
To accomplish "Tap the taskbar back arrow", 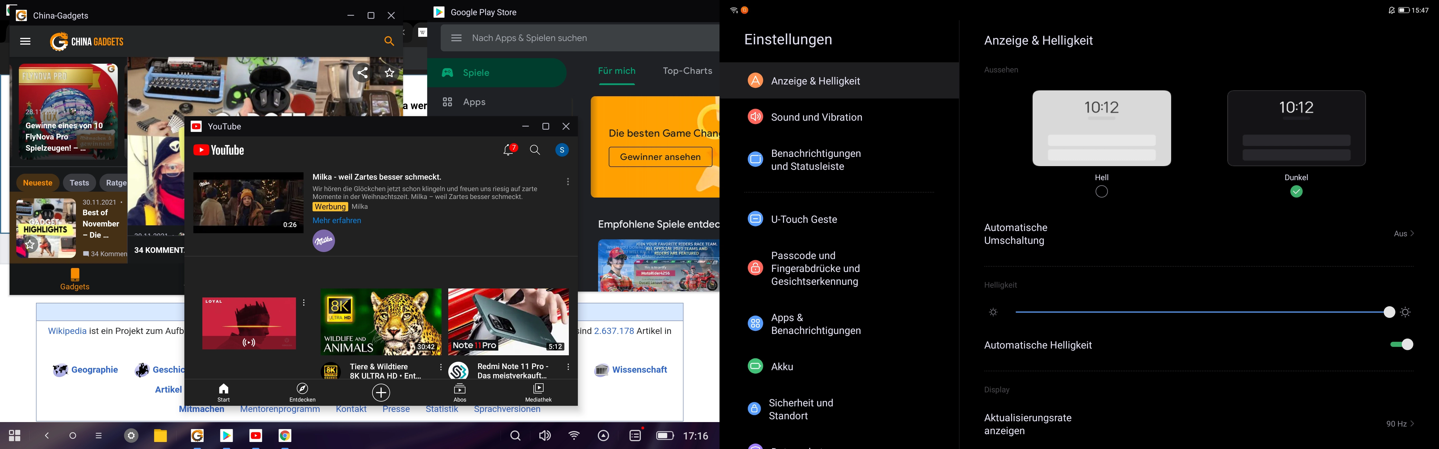I will click(47, 436).
